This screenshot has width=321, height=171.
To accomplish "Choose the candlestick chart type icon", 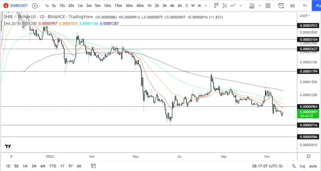I will pyautogui.click(x=216, y=6).
